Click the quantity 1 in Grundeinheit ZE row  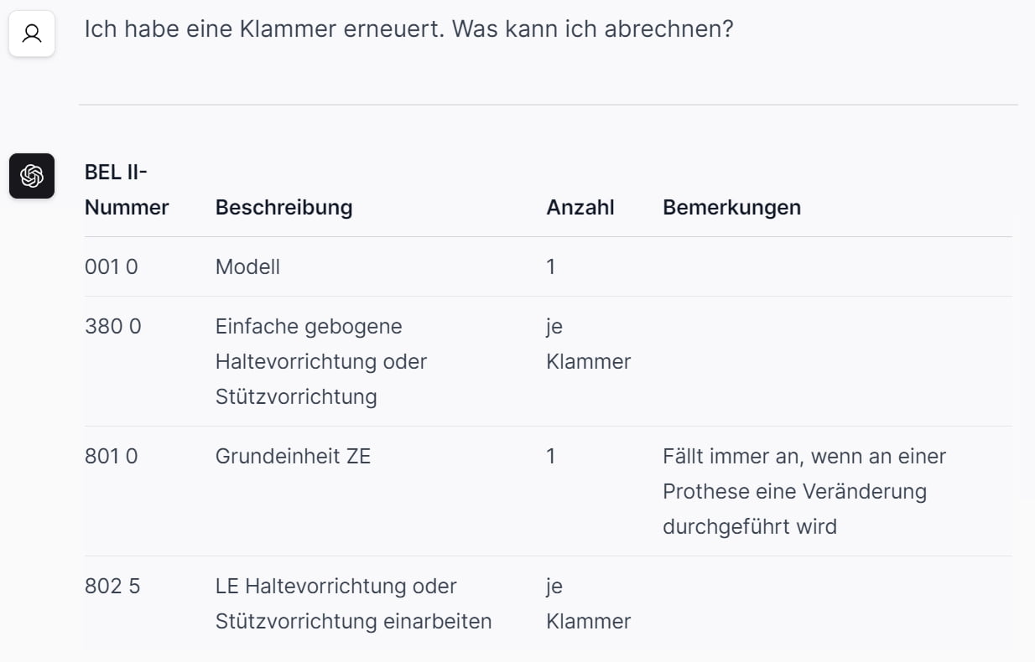click(551, 457)
